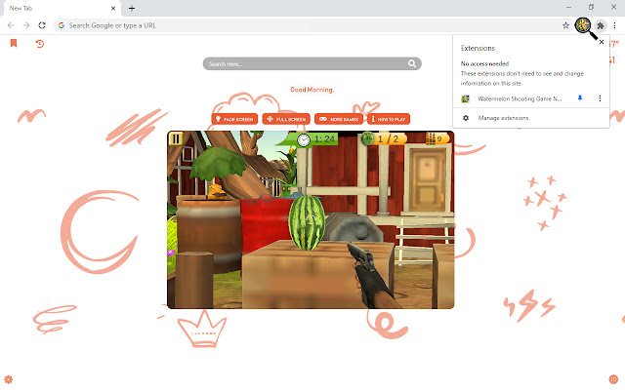625x390 pixels.
Task: Bookmark this page with the star icon
Action: pyautogui.click(x=565, y=25)
